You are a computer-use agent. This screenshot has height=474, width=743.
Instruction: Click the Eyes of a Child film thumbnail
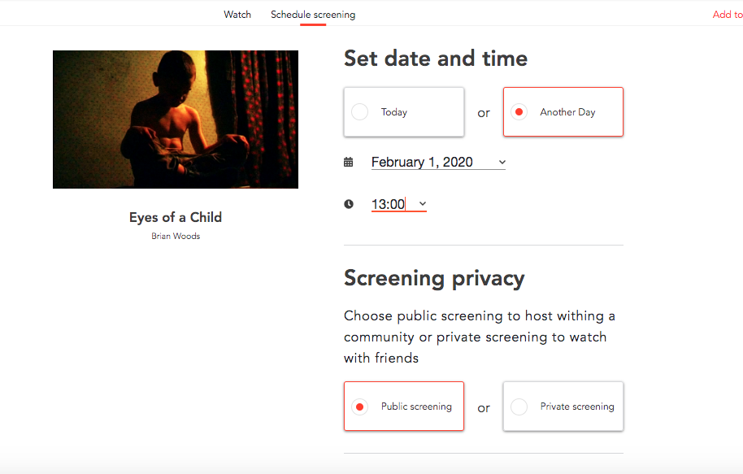(x=176, y=120)
